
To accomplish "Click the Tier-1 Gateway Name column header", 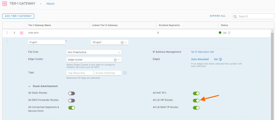I will click(x=40, y=25).
